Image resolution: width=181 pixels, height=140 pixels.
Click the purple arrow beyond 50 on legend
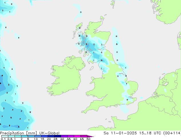(90, 136)
